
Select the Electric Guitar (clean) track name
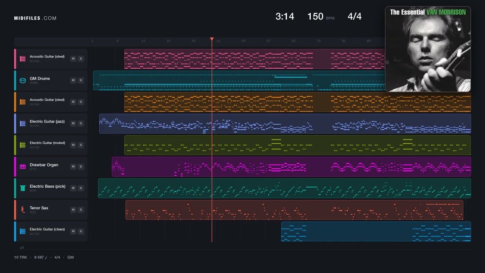coord(47,229)
